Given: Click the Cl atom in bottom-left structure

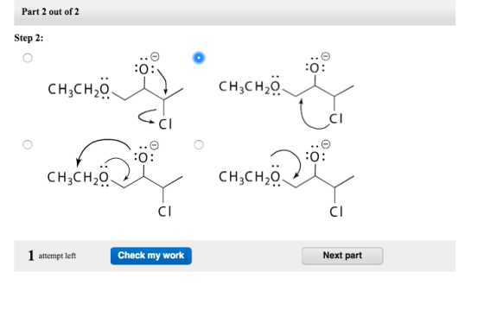Looking at the screenshot, I should [164, 212].
